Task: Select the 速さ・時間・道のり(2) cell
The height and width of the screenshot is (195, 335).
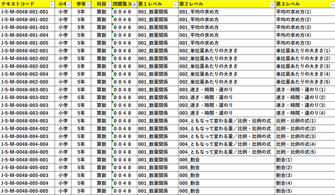Action: (x=305, y=97)
